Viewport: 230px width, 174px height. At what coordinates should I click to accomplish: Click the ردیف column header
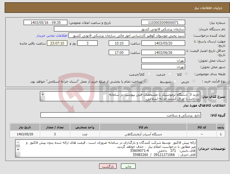[221, 127]
